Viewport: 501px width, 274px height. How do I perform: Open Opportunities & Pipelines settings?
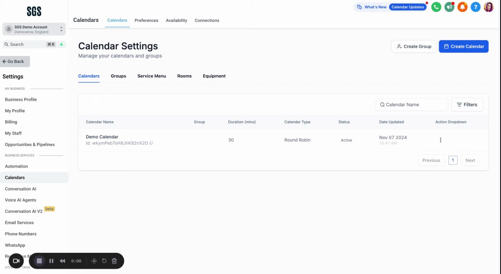coord(30,144)
